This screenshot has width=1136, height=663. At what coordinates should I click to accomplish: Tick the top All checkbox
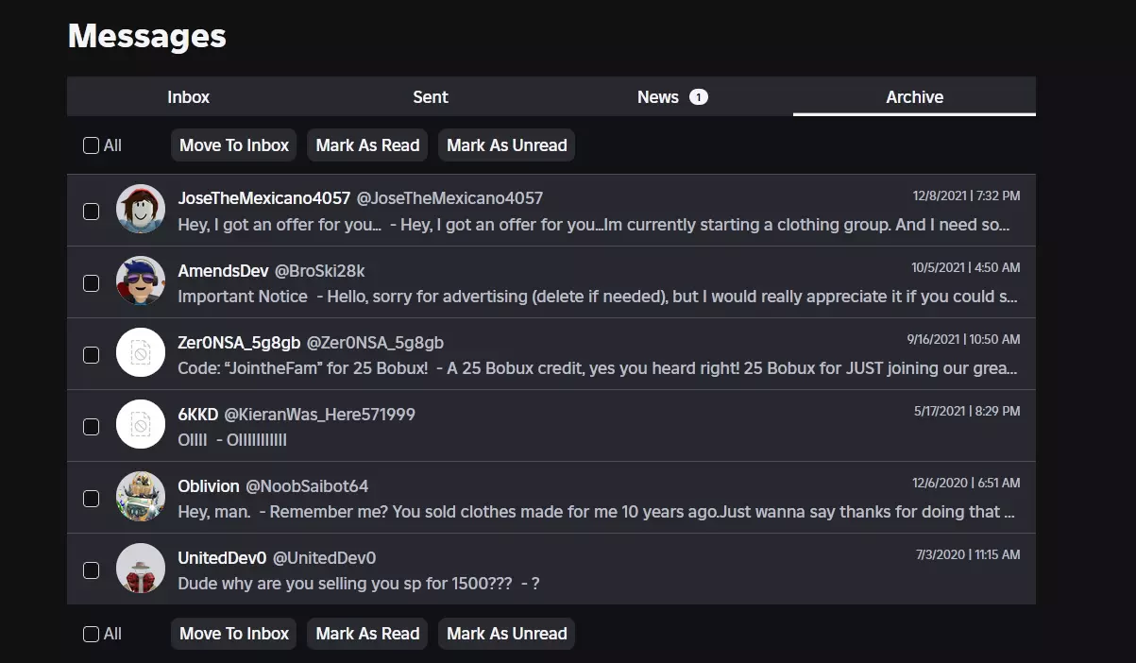(91, 145)
